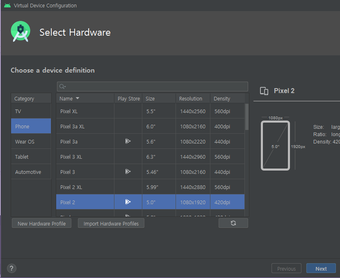Select the Pixel 3 XL device row
340x278 pixels.
150,156
